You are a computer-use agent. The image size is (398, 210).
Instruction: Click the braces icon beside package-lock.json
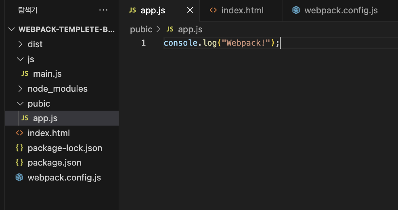click(19, 147)
